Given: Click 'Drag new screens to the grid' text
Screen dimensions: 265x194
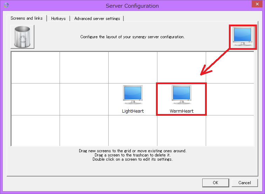Looking at the screenshot, I should [x=132, y=151].
